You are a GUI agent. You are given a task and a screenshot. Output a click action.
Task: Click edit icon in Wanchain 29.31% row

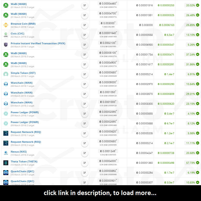click(x=85, y=94)
